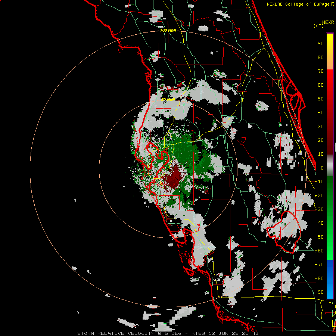Select the 0 knot scale label
Viewport: 336px width, 336px height.
point(322,168)
